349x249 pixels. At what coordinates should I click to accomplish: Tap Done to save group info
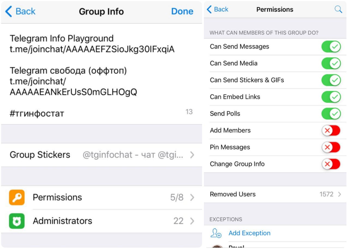[182, 11]
